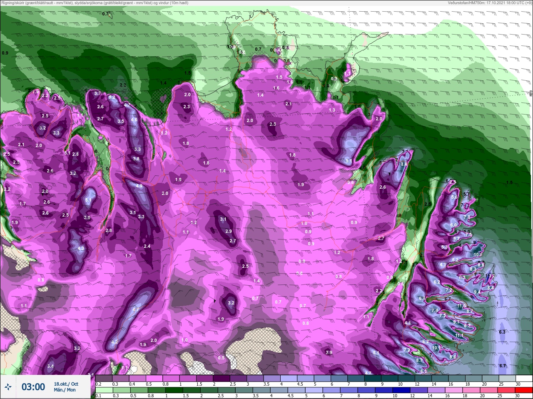The image size is (533, 399).
Task: Click the pinwheel wind icon beside the time
Action: (8, 387)
